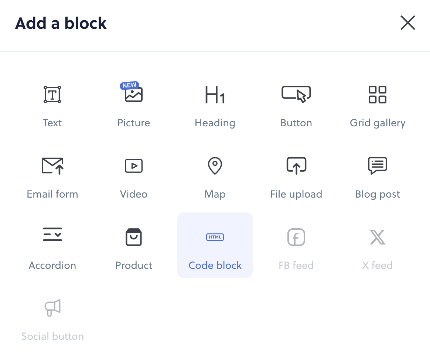The width and height of the screenshot is (430, 359).
Task: Click the Code block label text
Action: pos(215,266)
